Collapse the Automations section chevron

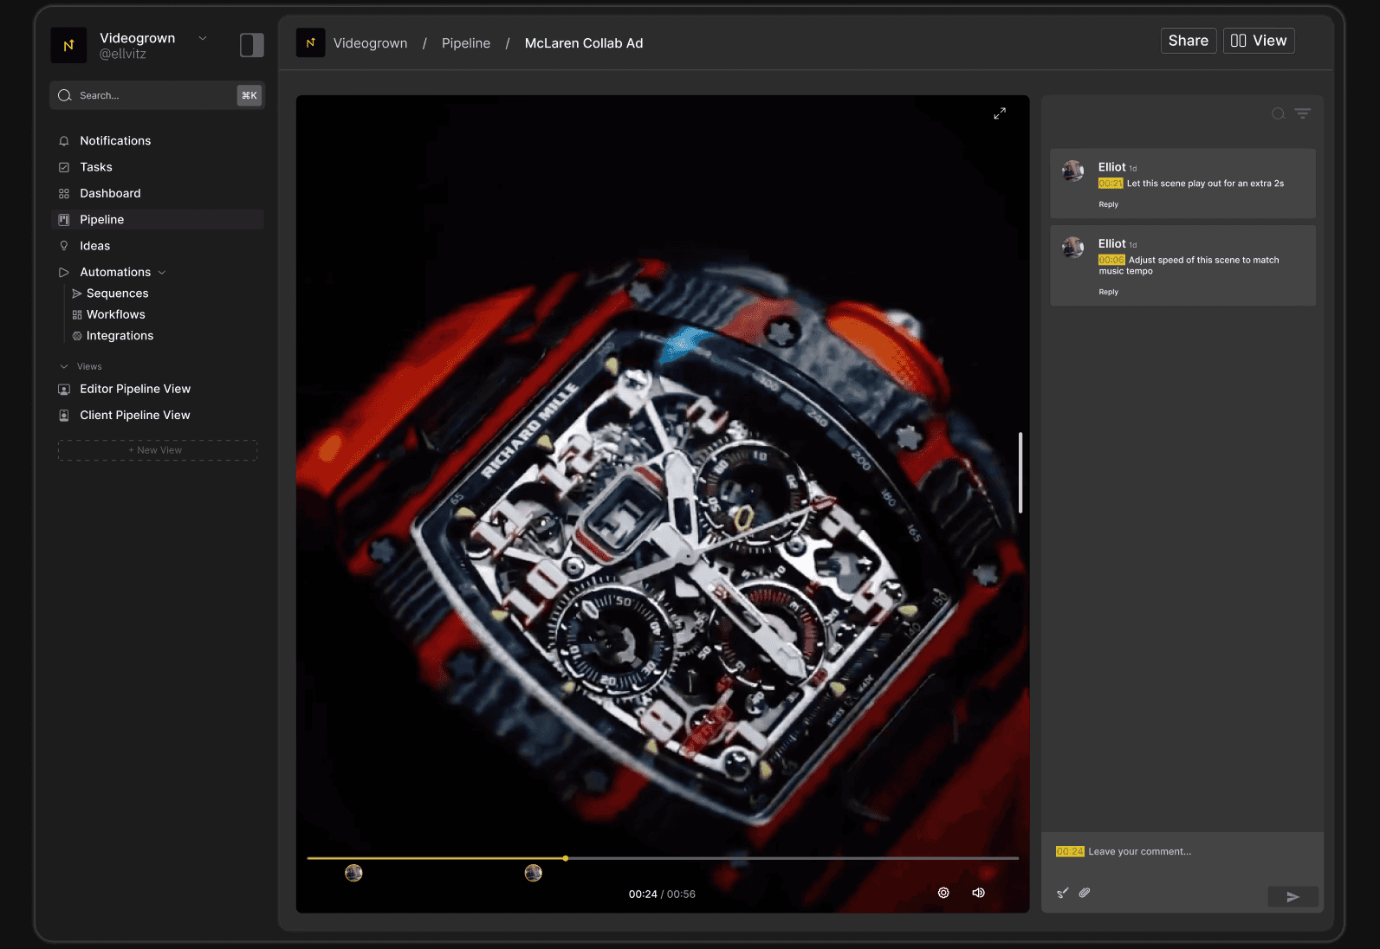(162, 273)
